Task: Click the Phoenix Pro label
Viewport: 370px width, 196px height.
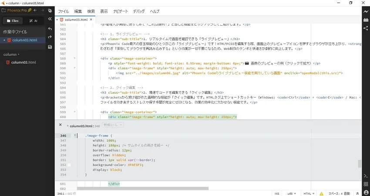Action: coord(17,10)
